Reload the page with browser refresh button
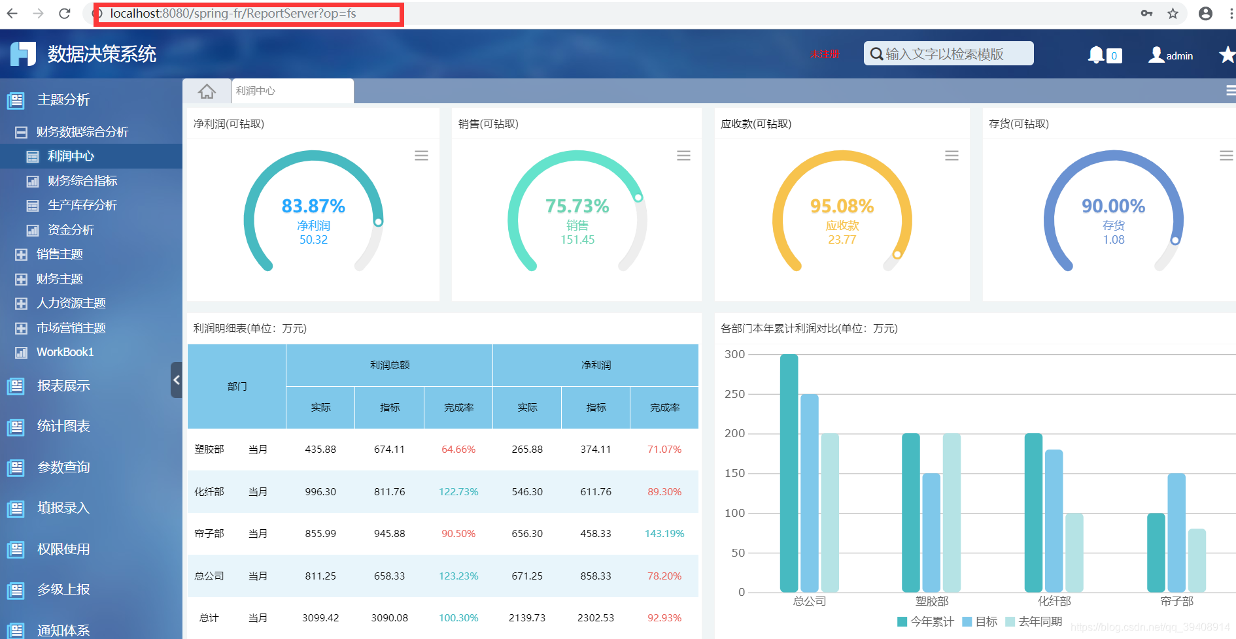The image size is (1236, 639). pos(64,13)
